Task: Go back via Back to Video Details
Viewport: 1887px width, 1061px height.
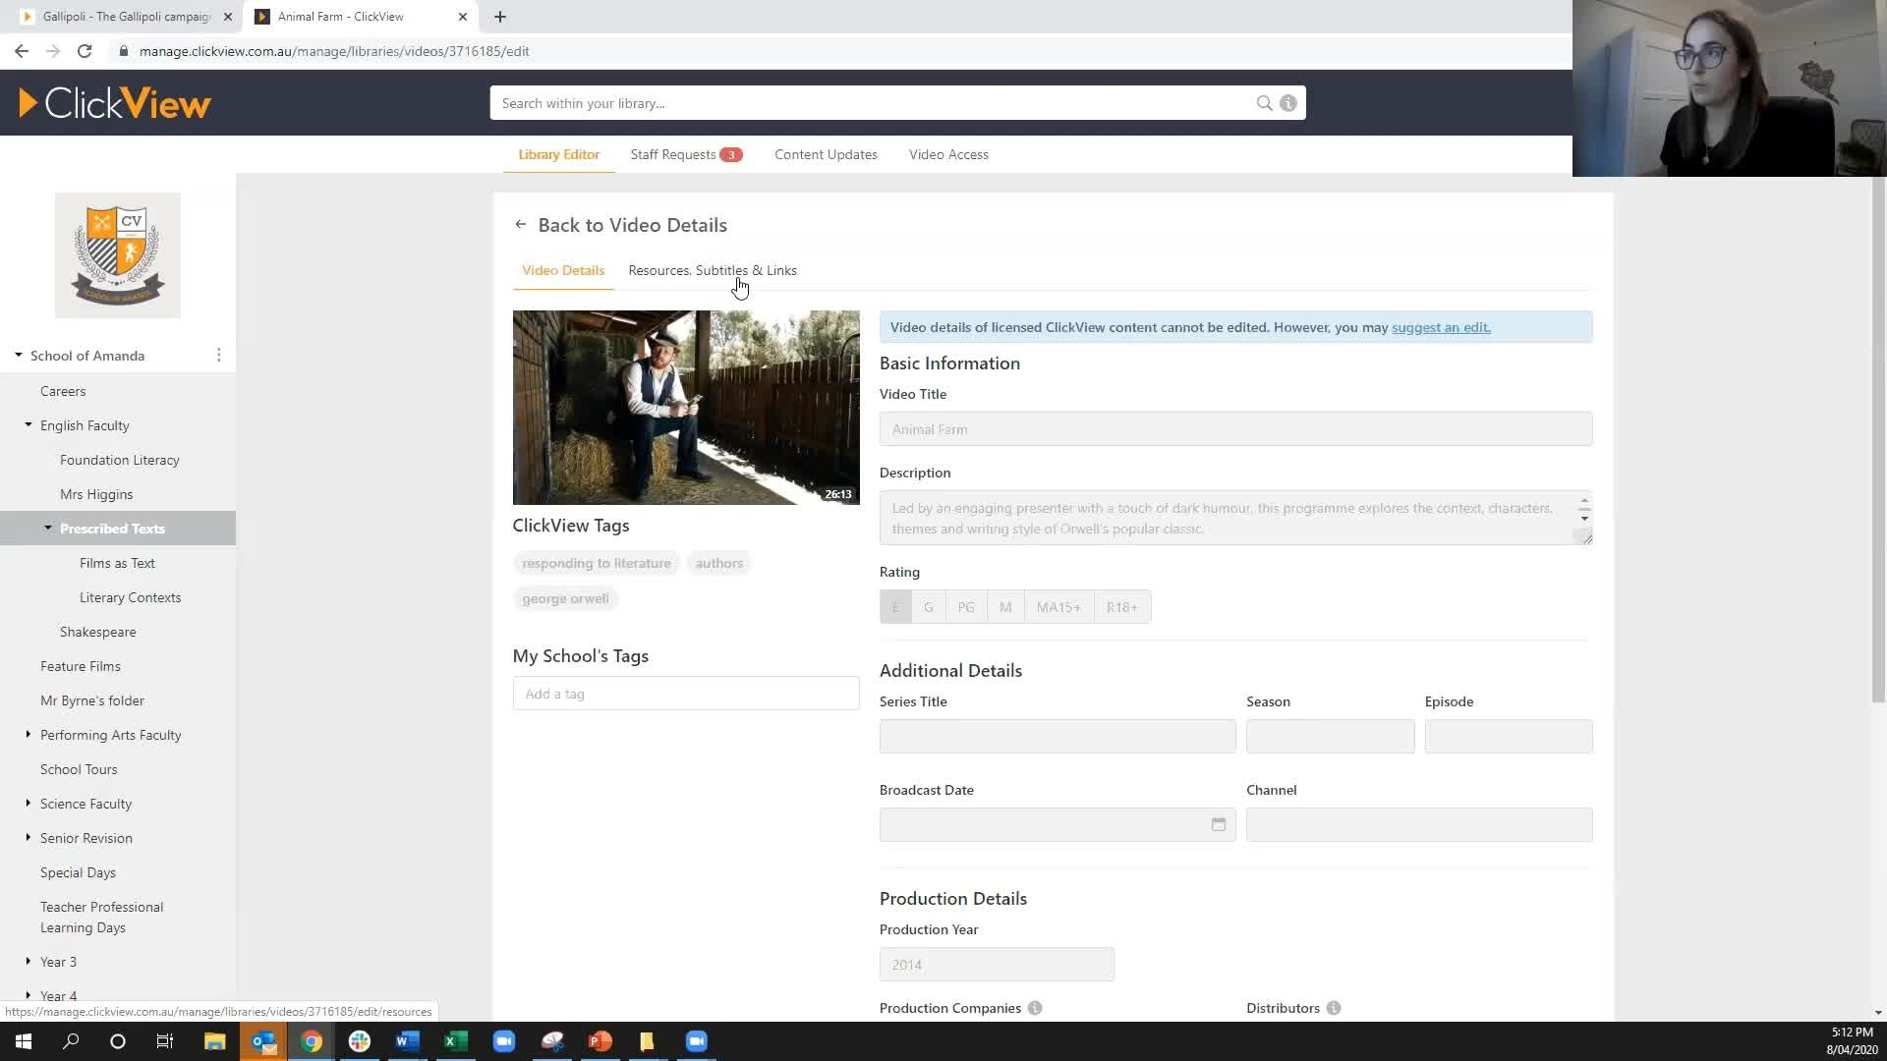Action: pyautogui.click(x=621, y=225)
